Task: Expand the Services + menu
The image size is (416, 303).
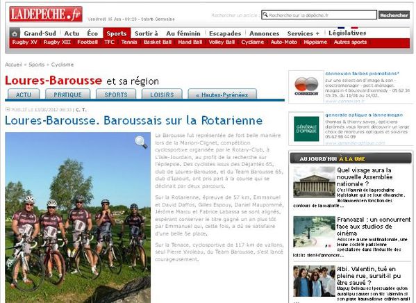Action: click(x=303, y=33)
